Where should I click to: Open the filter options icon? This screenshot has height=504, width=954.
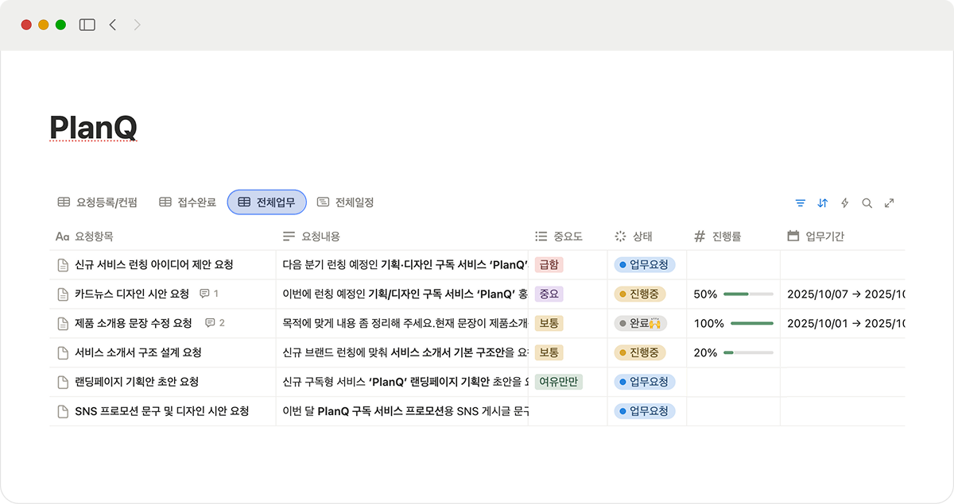click(800, 203)
